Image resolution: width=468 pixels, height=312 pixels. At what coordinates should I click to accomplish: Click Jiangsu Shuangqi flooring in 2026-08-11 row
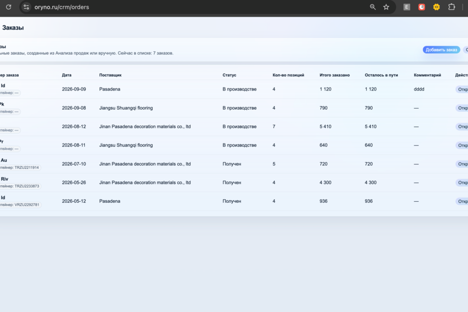click(x=126, y=145)
